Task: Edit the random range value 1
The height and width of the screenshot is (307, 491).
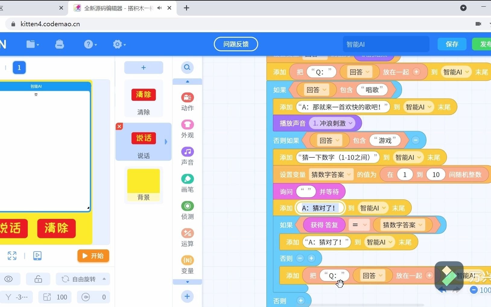Action: pos(405,175)
